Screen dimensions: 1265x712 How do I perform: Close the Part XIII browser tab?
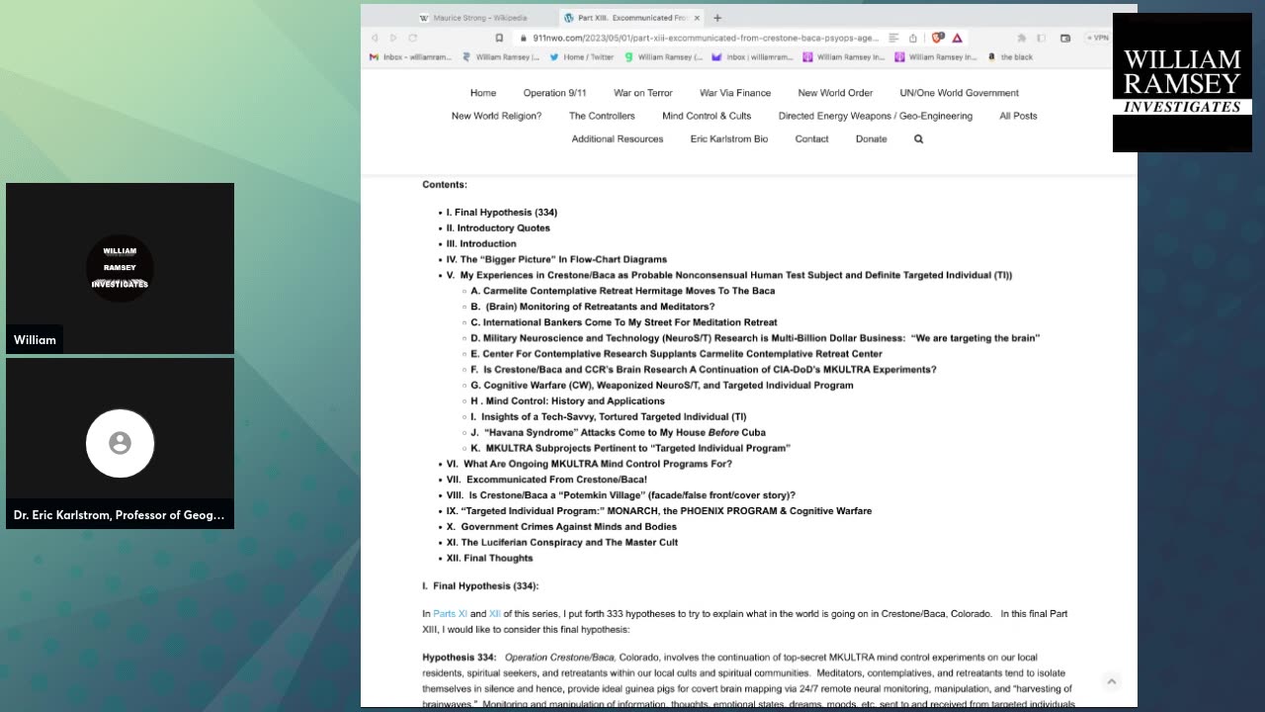697,18
